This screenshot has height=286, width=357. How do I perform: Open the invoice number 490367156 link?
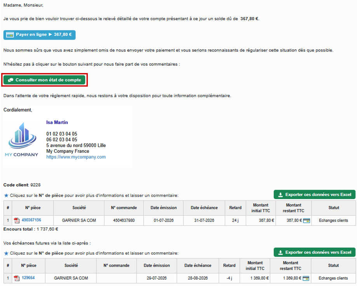[x=31, y=220]
